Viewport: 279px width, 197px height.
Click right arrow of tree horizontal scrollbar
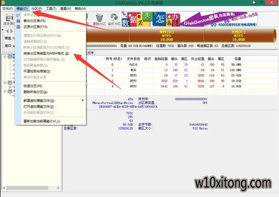click(58, 188)
